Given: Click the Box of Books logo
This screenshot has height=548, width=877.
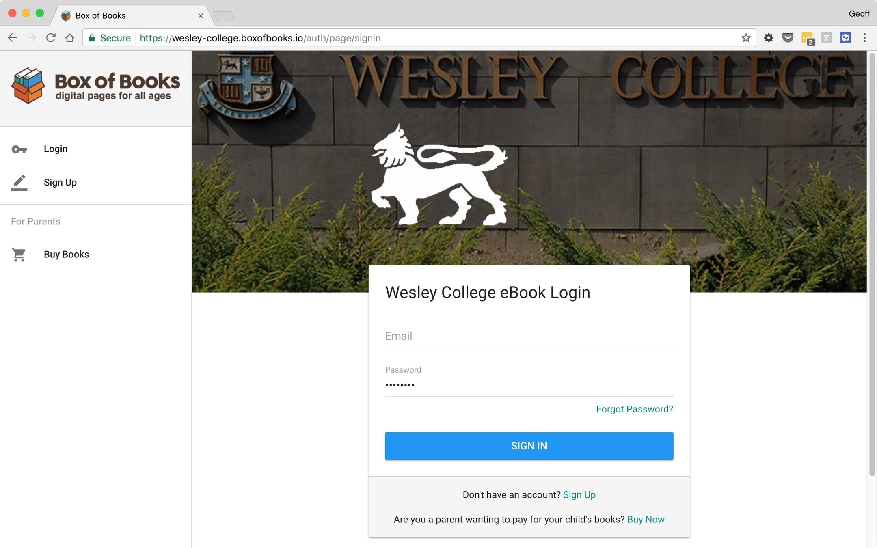Looking at the screenshot, I should [95, 86].
